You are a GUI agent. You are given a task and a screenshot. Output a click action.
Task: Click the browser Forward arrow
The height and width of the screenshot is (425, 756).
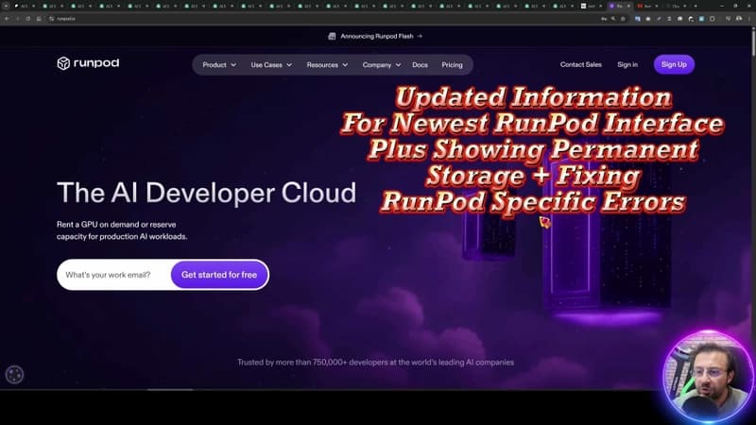[17, 19]
